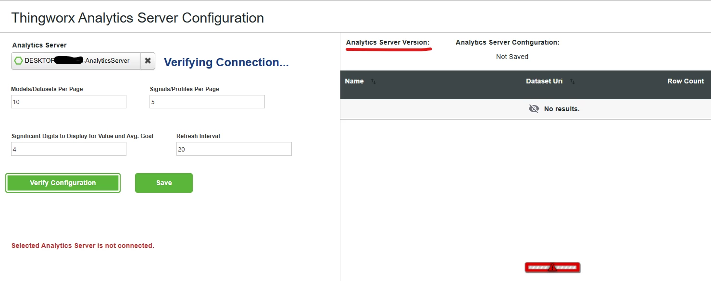This screenshot has height=281, width=711.
Task: Click the Analytics Server field label
Action: click(39, 45)
